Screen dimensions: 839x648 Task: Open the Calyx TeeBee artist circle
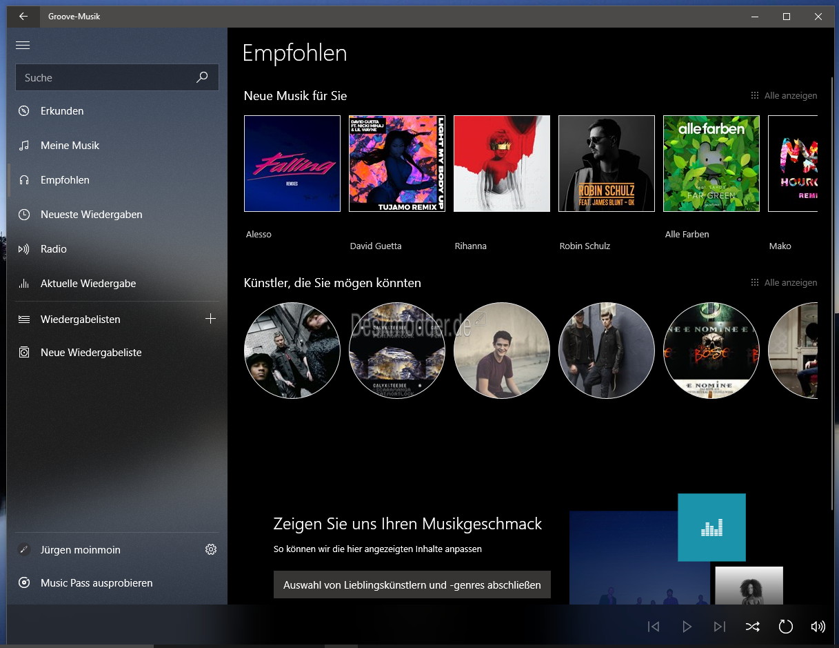point(397,351)
